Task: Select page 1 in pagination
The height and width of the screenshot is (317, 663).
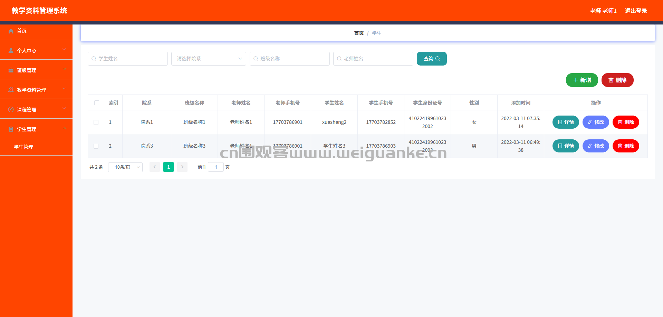Action: 169,167
